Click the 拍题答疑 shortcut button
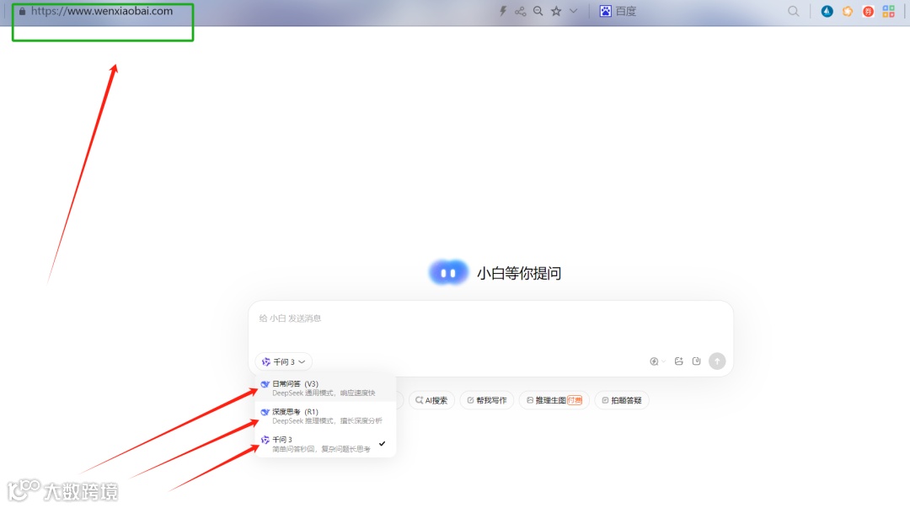 pyautogui.click(x=622, y=400)
